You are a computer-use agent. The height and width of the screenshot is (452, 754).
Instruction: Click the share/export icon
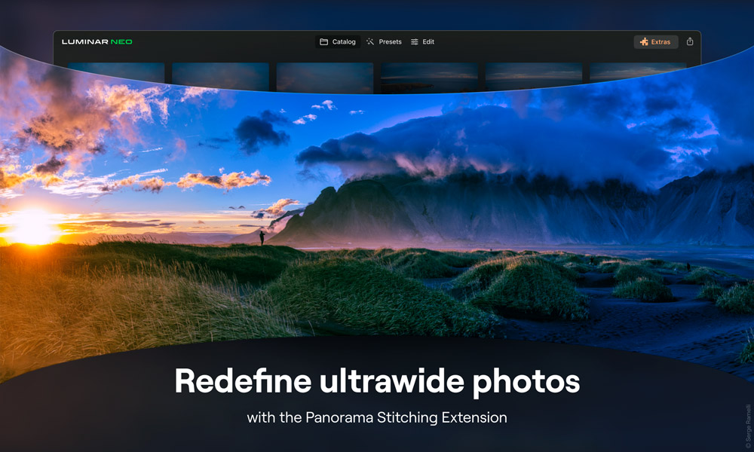(690, 41)
